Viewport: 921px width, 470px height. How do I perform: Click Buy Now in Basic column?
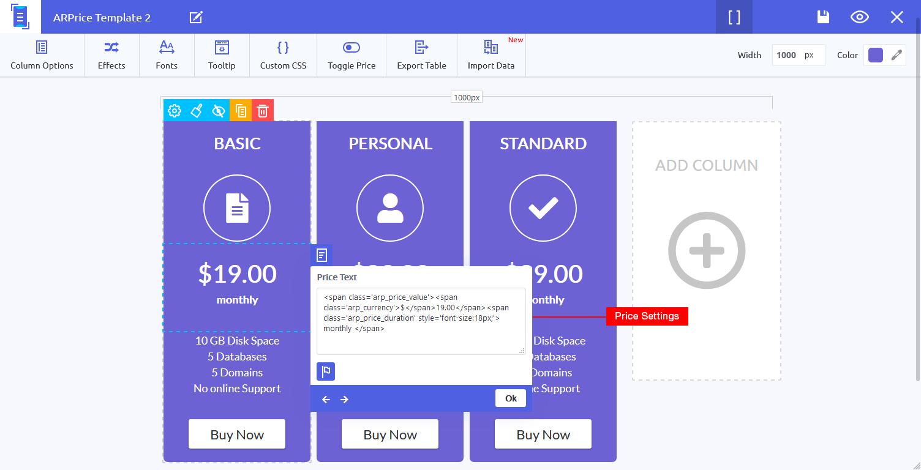[237, 435]
